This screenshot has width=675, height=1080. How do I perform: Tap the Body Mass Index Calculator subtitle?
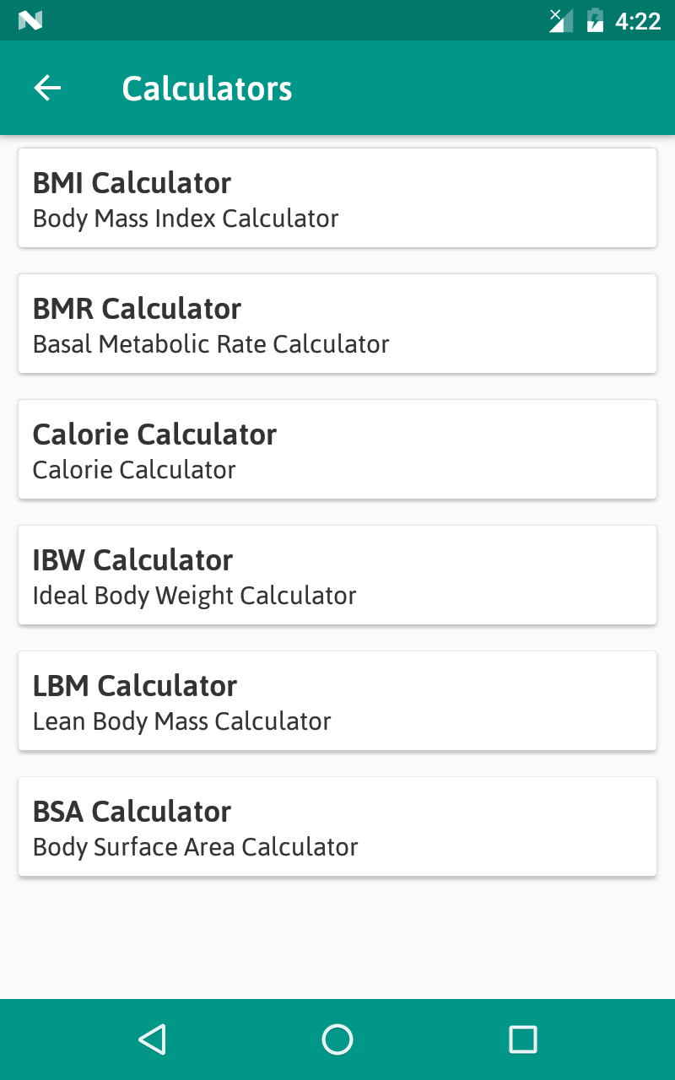click(186, 219)
